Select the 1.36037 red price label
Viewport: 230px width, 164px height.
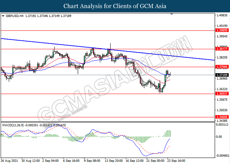click(222, 93)
